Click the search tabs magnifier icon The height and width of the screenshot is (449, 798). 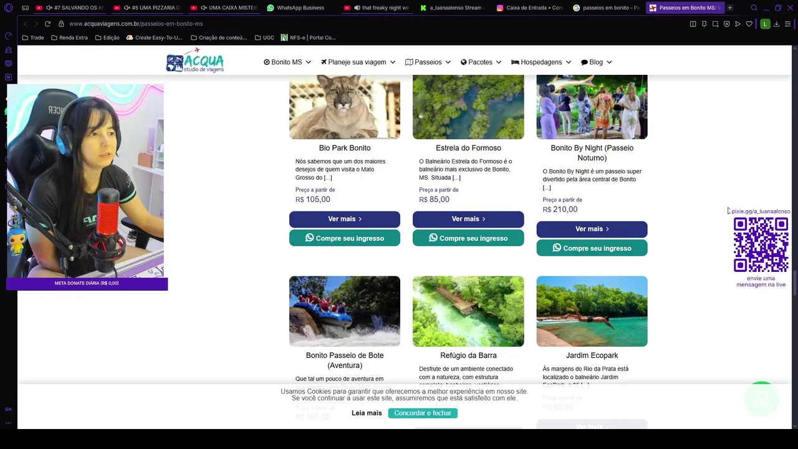coord(754,7)
